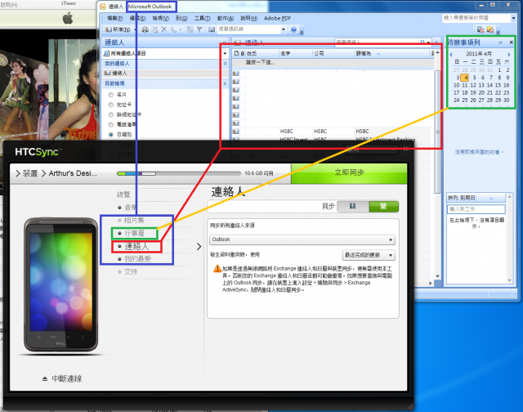Open the 最近完成的更新 conflict dropdown
The height and width of the screenshot is (412, 523).
tap(369, 255)
